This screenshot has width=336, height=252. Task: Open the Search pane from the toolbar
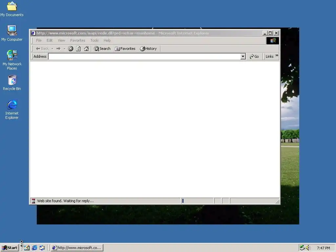pos(102,49)
